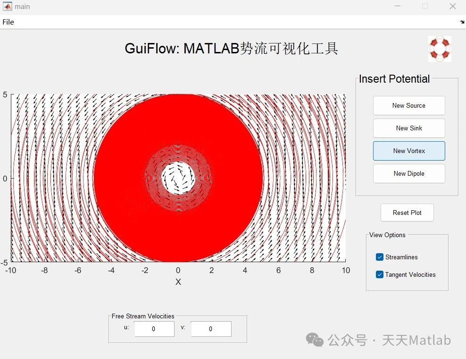This screenshot has width=466, height=359.
Task: Open the File menu
Action: (8, 22)
